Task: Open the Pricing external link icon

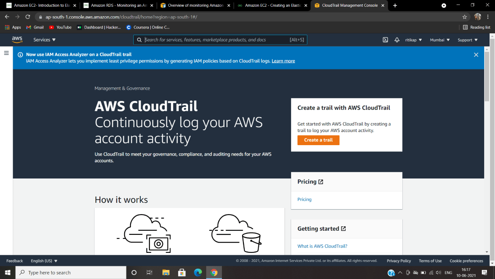Action: coord(320,181)
